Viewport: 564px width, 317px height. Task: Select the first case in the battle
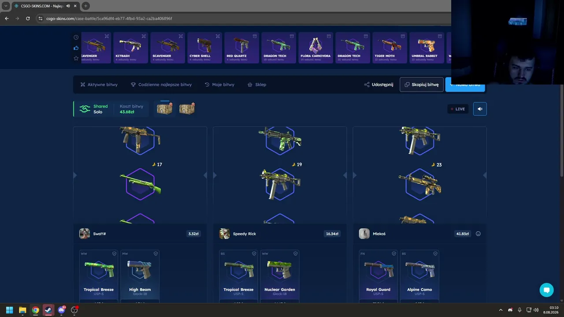coord(164,108)
